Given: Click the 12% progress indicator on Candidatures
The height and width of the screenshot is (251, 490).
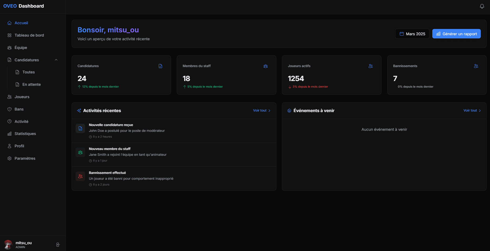Looking at the screenshot, I should [x=98, y=87].
